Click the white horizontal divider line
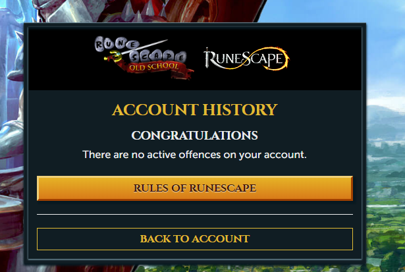Image resolution: width=405 pixels, height=272 pixels. click(195, 215)
